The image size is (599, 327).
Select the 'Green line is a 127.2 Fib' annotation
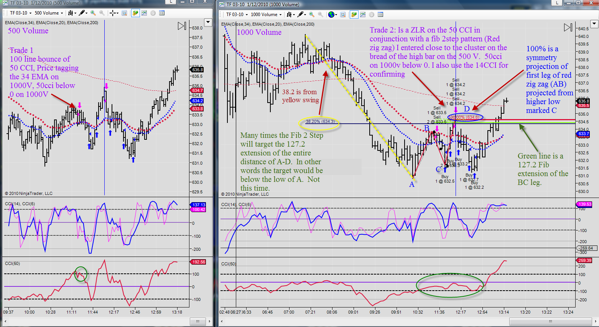[543, 169]
